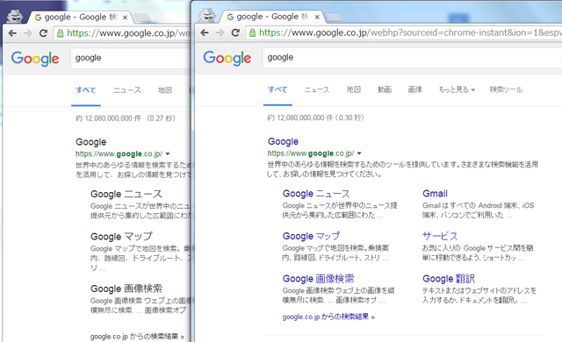Click green padlock icon in right window
The width and height of the screenshot is (562, 342).
coord(252,33)
